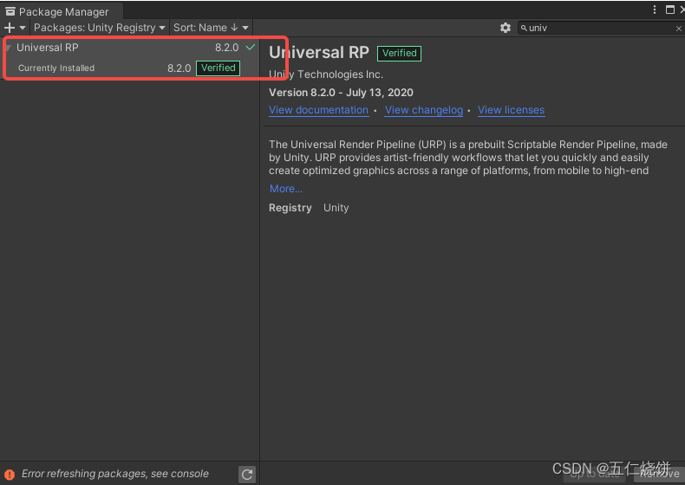
Task: Click the Verified badge in the list
Action: click(x=218, y=68)
